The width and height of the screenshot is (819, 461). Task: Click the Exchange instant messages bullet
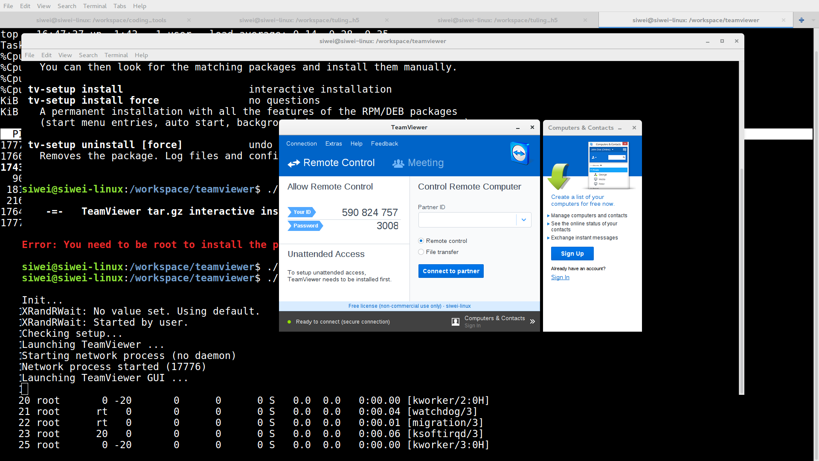[584, 238]
